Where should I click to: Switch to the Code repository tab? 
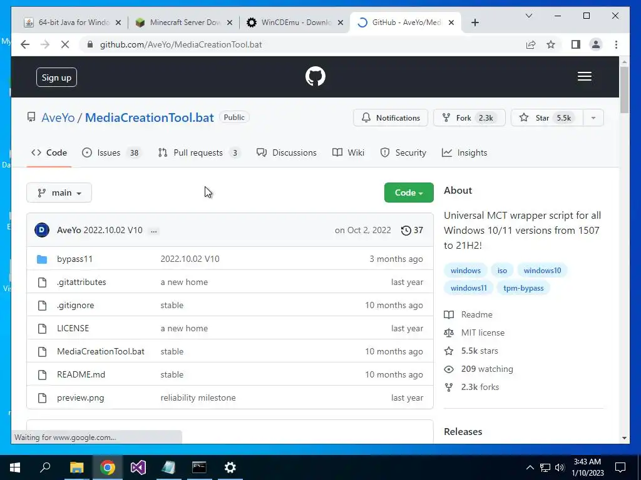point(49,152)
